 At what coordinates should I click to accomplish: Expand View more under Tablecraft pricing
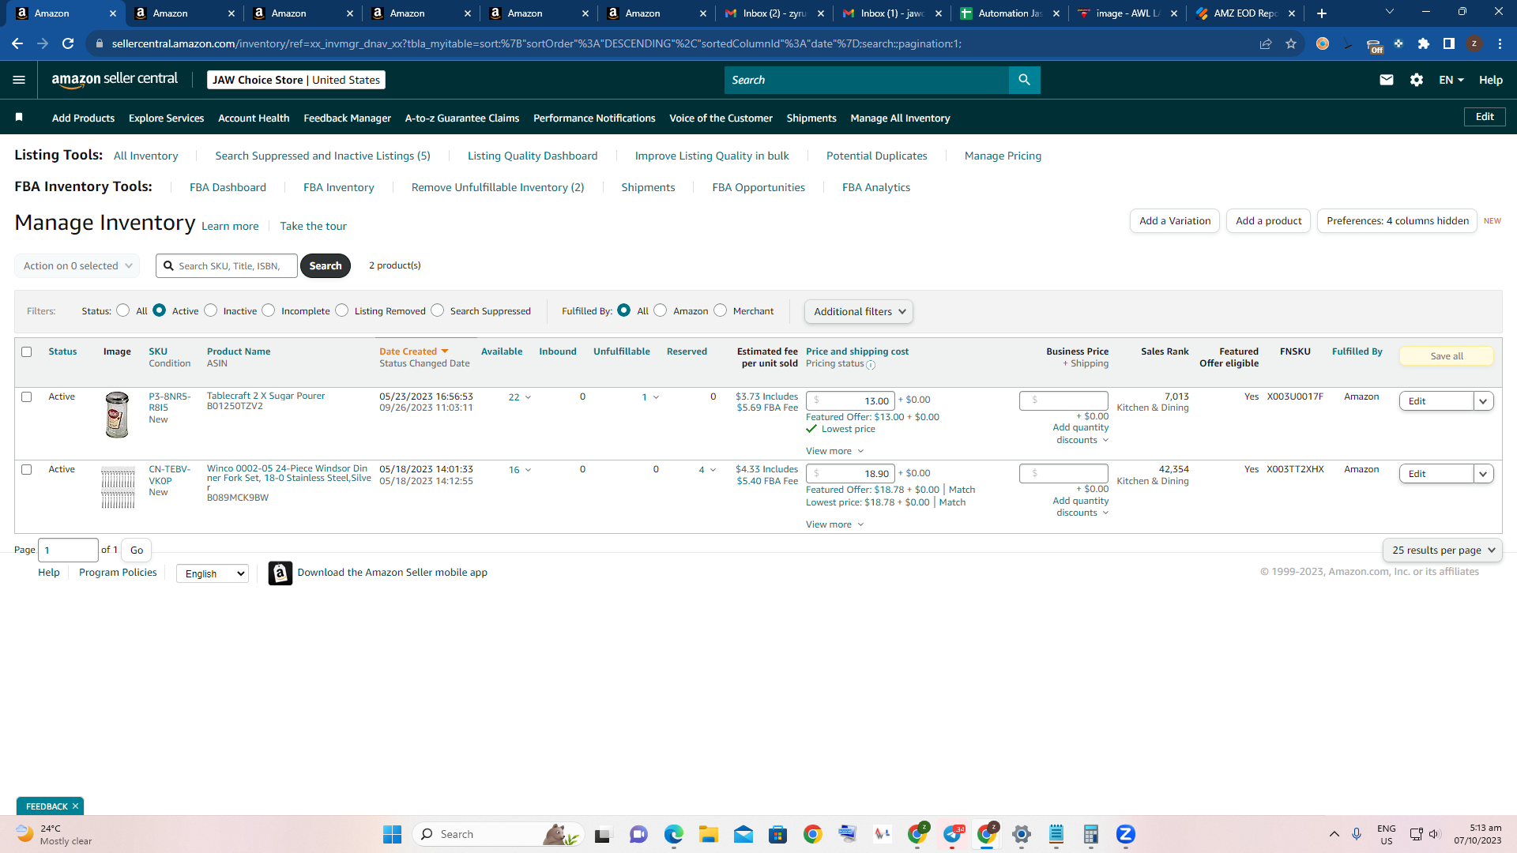(835, 451)
